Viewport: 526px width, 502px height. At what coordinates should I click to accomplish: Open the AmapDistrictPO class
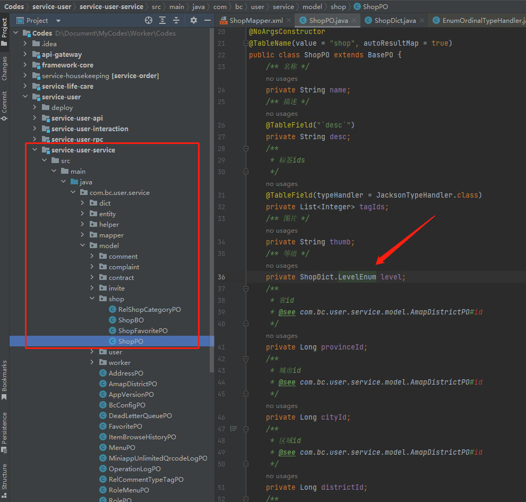[133, 384]
